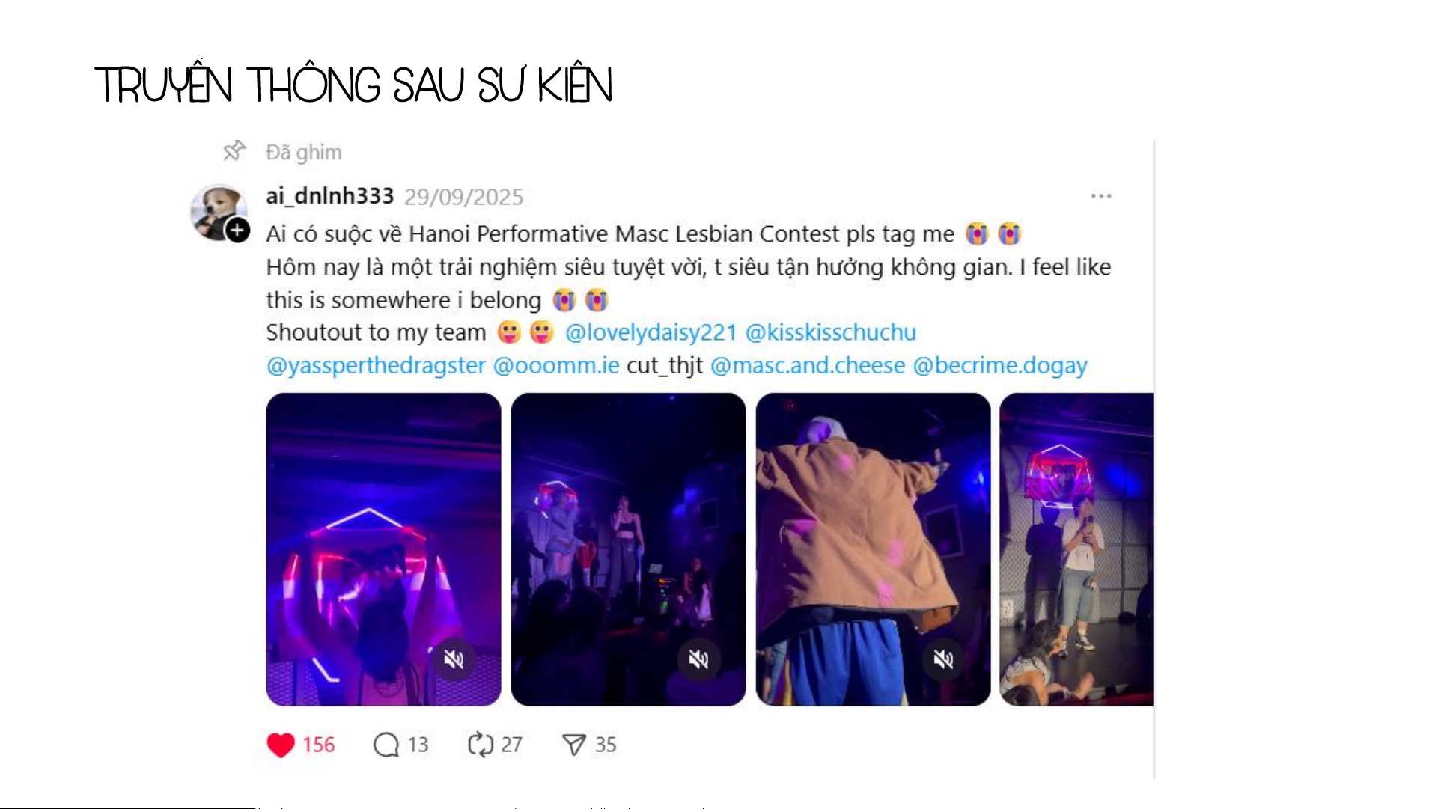
Task: Open the @lovelydaisy221 mention
Action: 651,332
